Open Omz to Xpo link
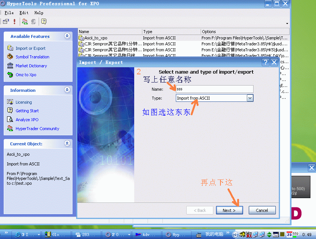 click(x=26, y=75)
